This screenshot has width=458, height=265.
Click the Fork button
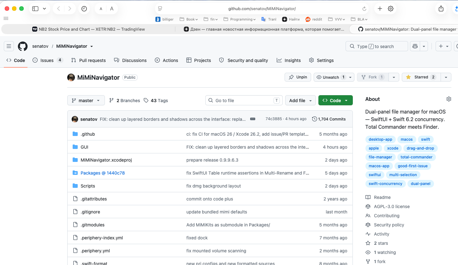(x=372, y=77)
